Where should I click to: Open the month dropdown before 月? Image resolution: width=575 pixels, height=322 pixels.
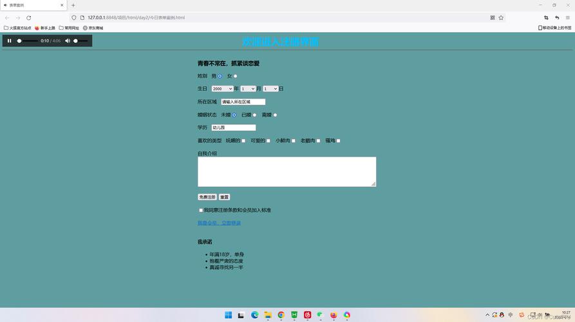click(x=248, y=89)
